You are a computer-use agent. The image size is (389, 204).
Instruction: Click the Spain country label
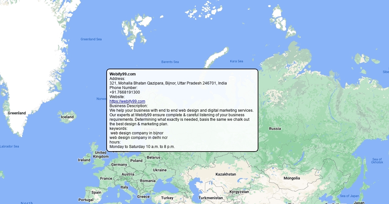[x=96, y=192]
